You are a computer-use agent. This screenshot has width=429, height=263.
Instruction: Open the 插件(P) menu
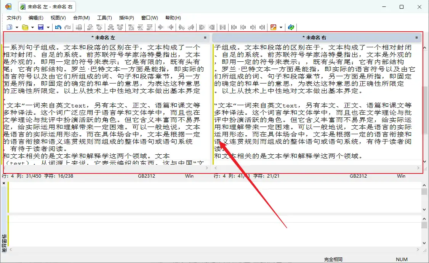[127, 18]
